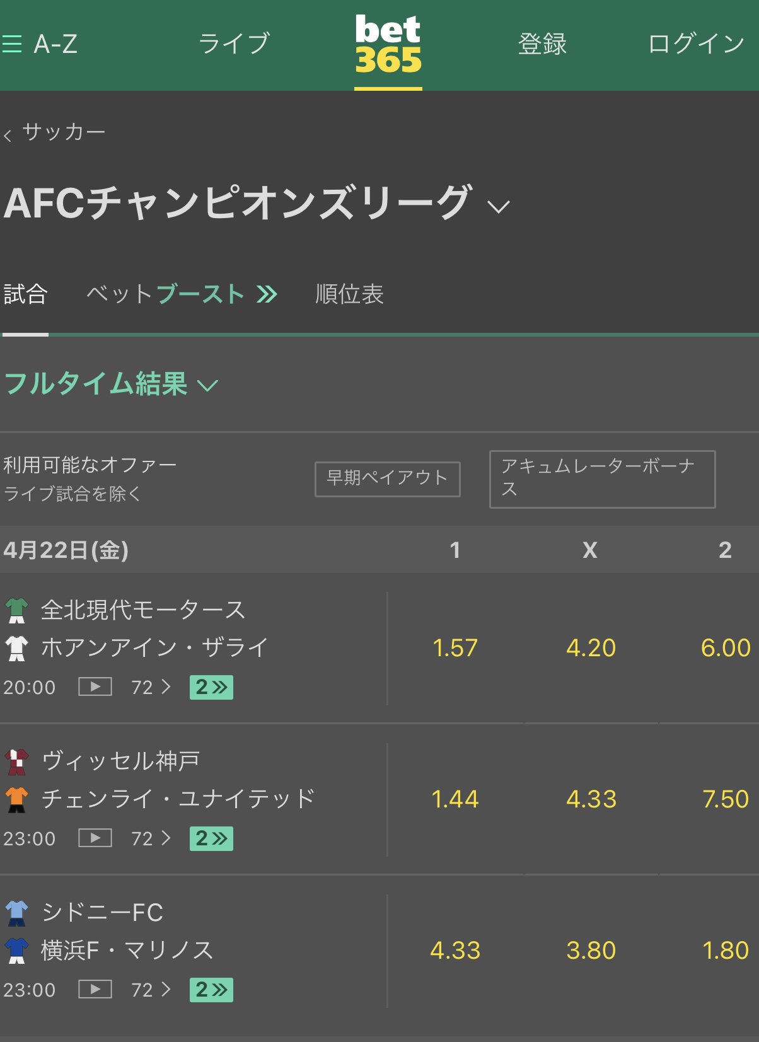Select away win odds 1.80 for 横浜F・マリノス
Image resolution: width=759 pixels, height=1042 pixels.
tap(726, 951)
